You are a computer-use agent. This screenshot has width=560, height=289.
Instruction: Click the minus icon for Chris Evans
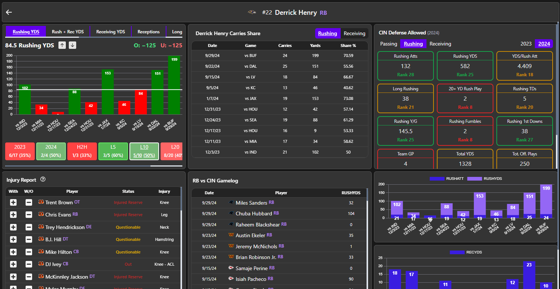click(x=28, y=215)
